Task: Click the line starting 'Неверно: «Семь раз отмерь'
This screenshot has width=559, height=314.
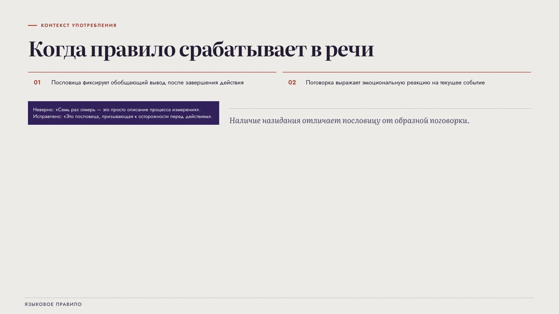Action: tap(116, 110)
